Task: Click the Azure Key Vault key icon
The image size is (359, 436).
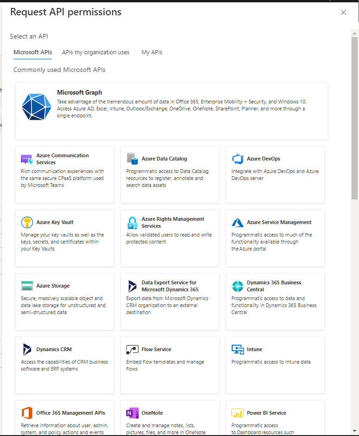Action: (x=27, y=222)
